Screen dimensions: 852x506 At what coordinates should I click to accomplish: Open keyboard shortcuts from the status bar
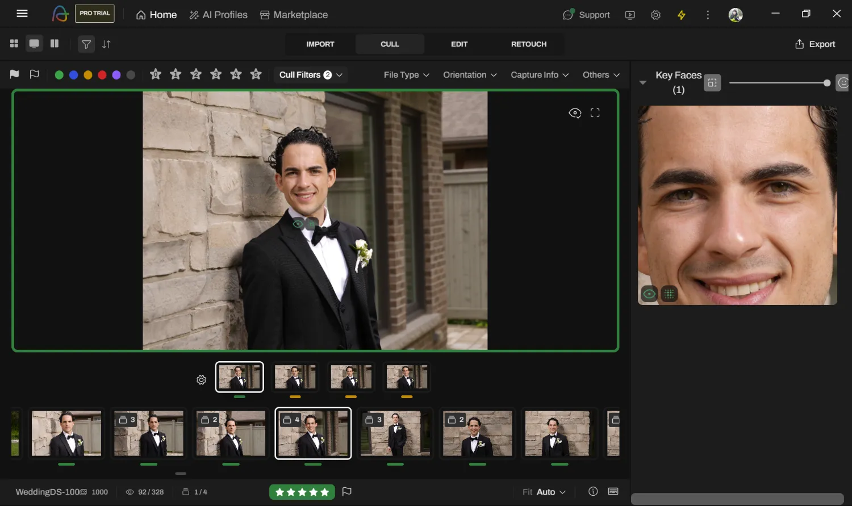point(613,491)
